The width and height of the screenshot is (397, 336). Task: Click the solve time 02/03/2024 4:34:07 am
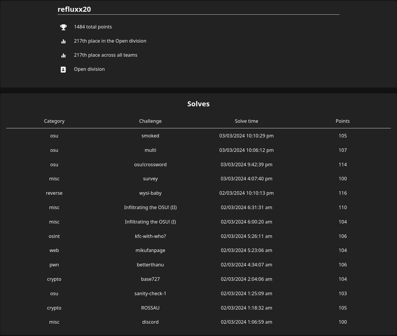(247, 265)
